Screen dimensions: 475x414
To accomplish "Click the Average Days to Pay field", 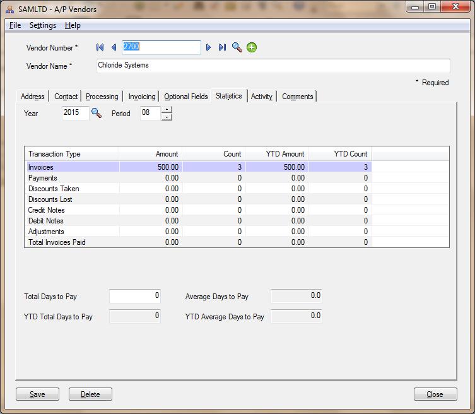I will [296, 296].
